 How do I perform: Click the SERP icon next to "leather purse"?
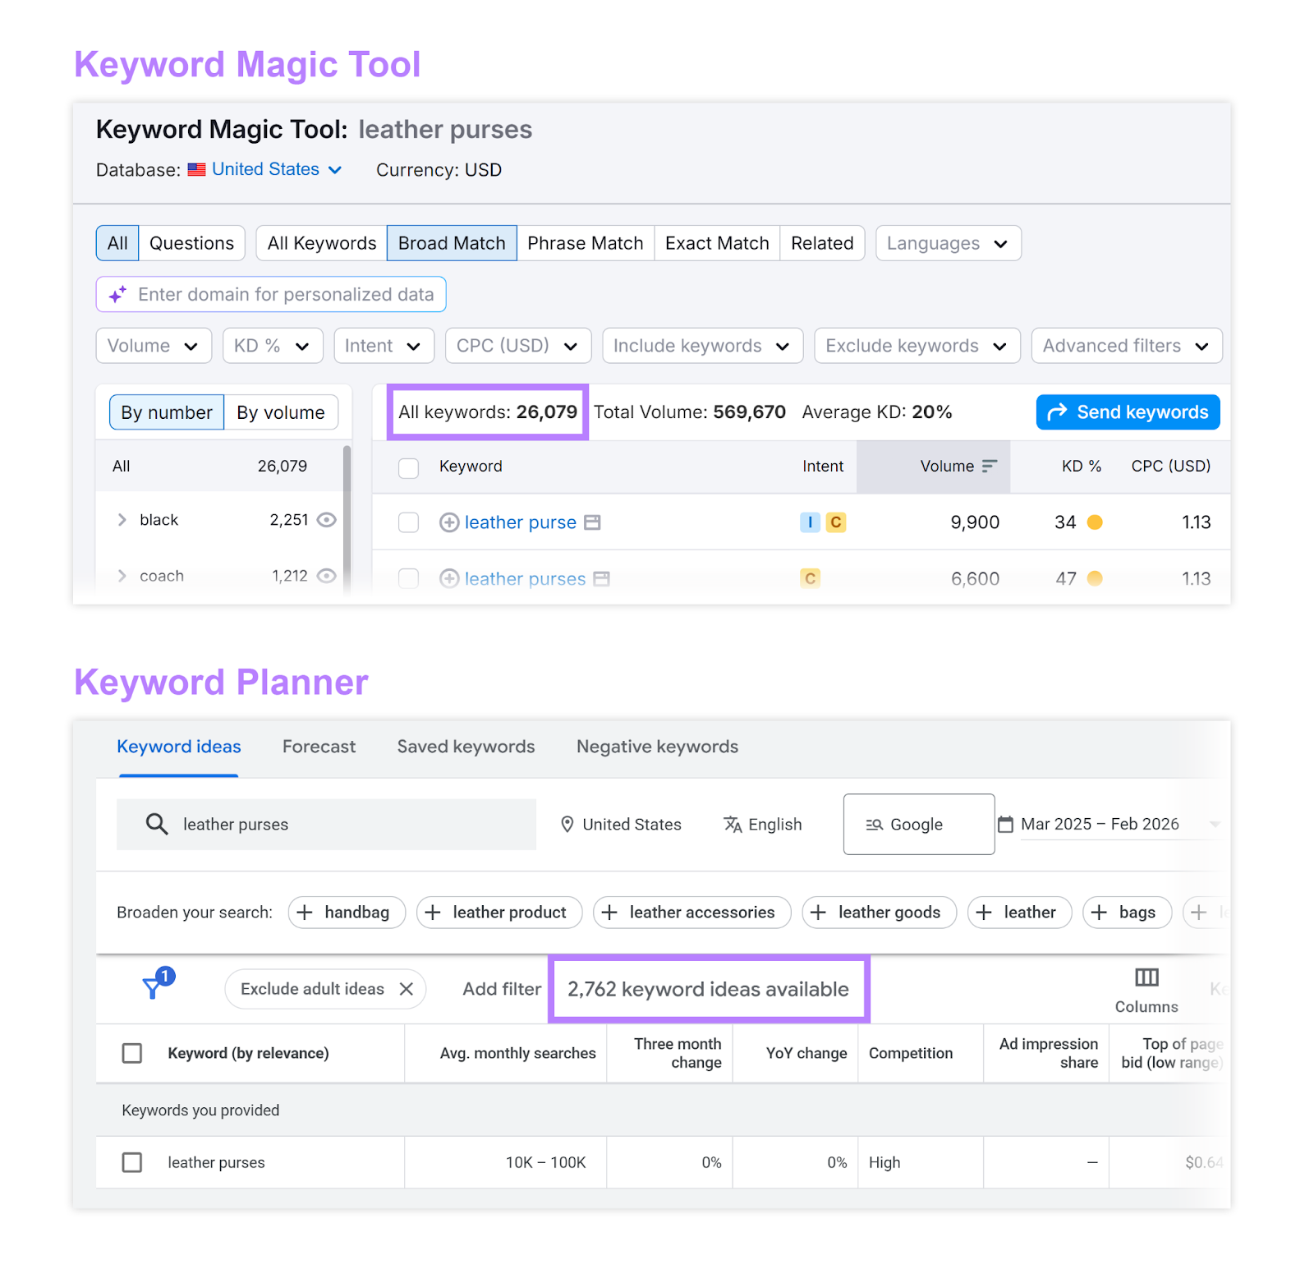(593, 522)
